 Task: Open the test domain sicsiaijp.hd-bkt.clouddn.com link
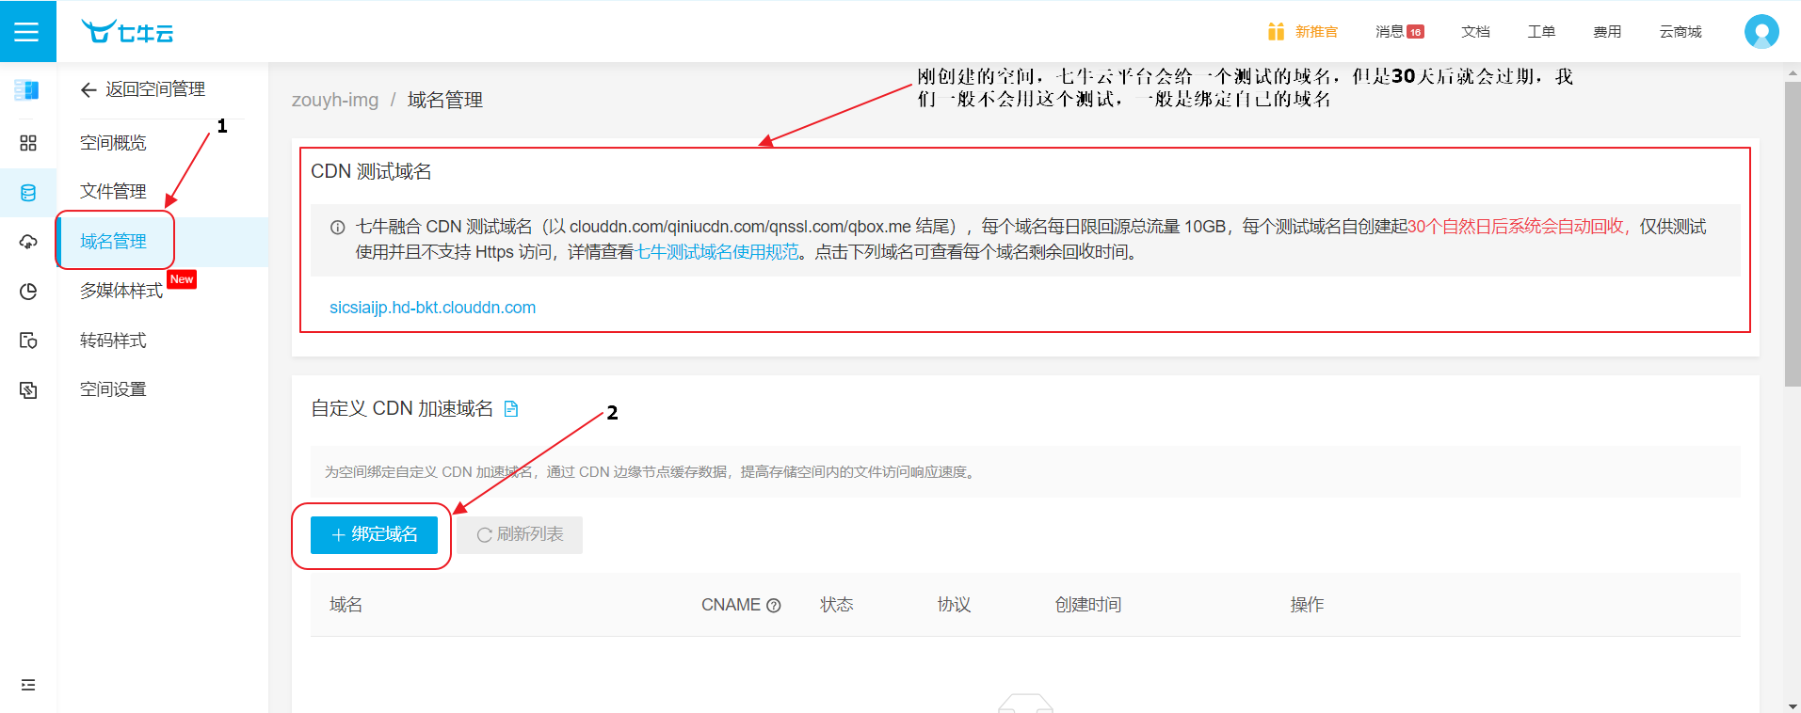[432, 308]
